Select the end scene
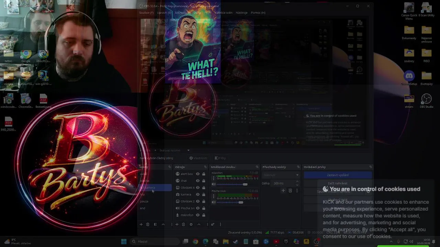The image size is (440, 247). [155, 208]
